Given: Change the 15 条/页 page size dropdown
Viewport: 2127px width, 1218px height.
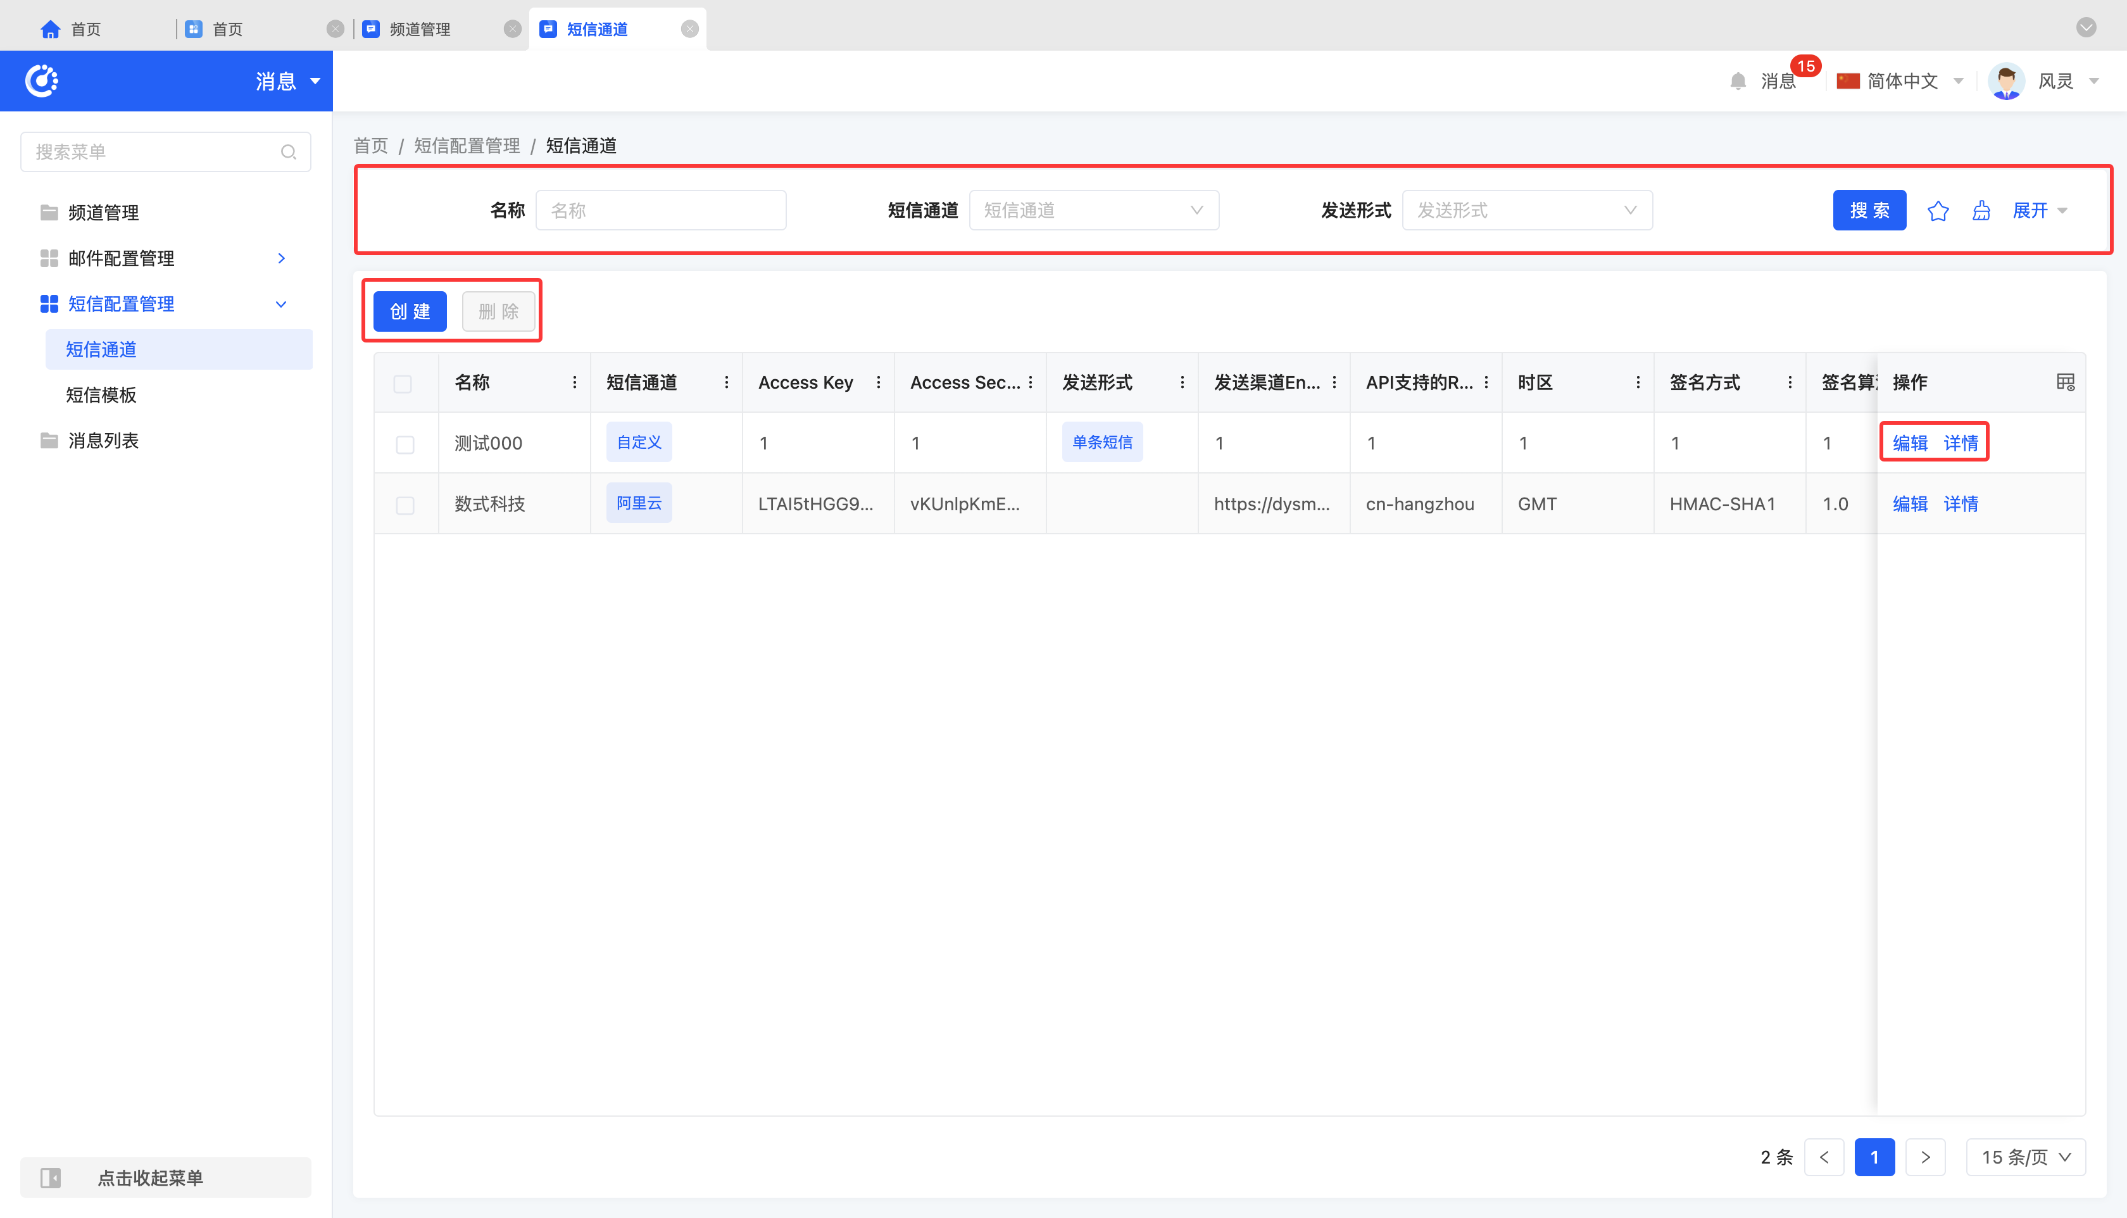Looking at the screenshot, I should click(2025, 1157).
